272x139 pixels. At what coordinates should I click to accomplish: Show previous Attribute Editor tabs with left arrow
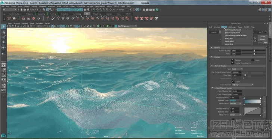click(263, 32)
